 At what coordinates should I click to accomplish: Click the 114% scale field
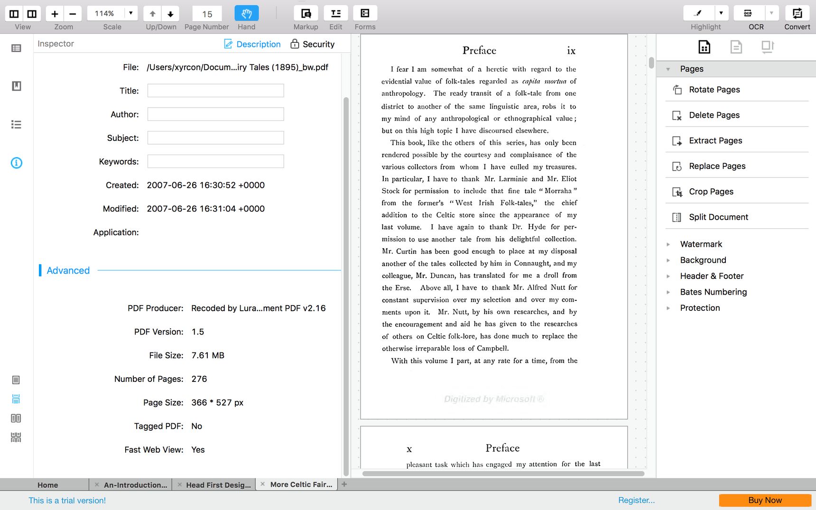coord(106,13)
